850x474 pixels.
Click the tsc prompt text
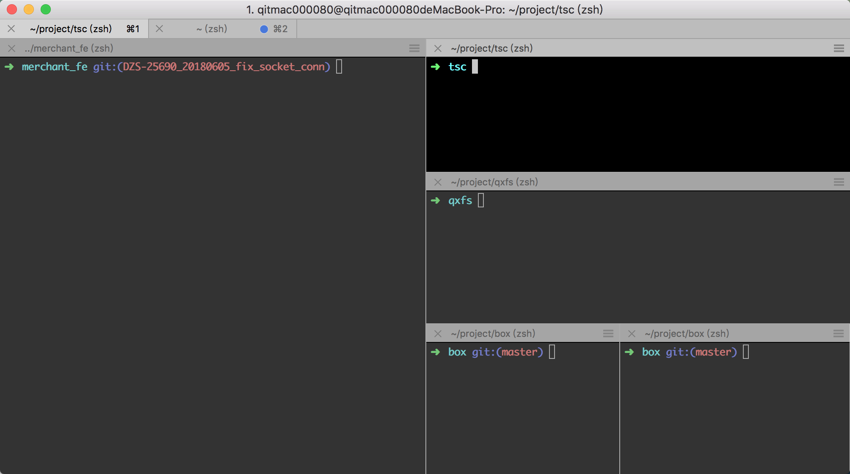click(457, 67)
